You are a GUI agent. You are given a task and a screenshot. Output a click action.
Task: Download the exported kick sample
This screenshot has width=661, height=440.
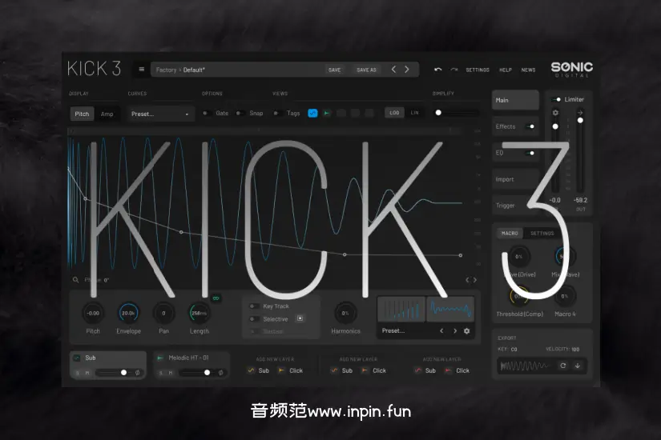[x=578, y=366]
